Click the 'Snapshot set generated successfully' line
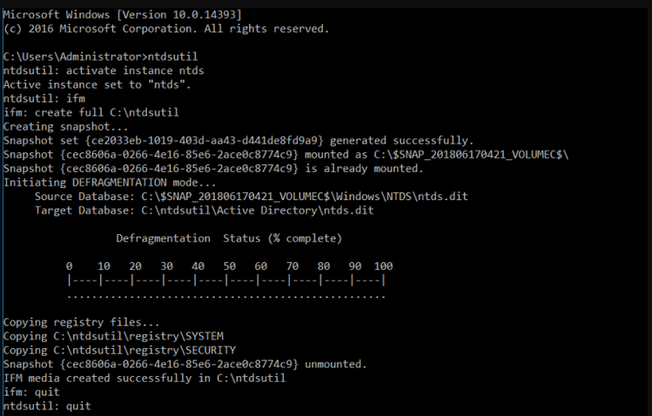The height and width of the screenshot is (416, 652). [x=239, y=141]
